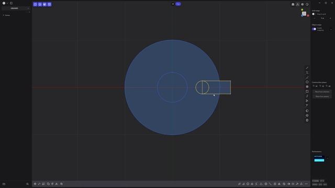
Task: Click the diamond-shaped icon in bottom-right toolbar
Action: click(252, 184)
